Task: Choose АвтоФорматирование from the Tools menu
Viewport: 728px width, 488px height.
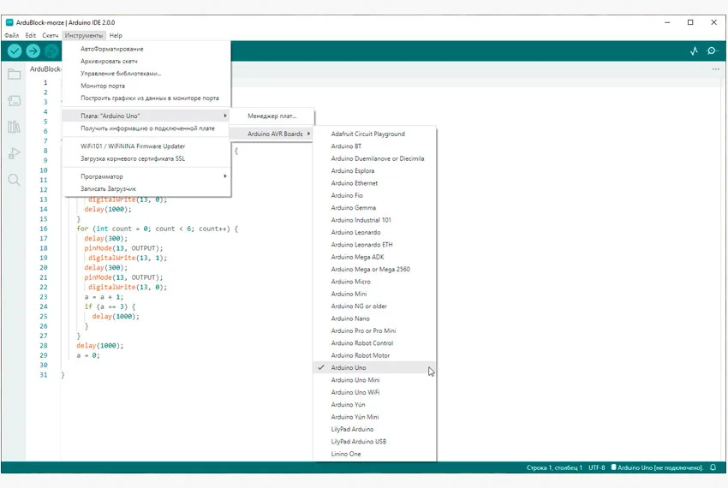Action: coord(112,49)
